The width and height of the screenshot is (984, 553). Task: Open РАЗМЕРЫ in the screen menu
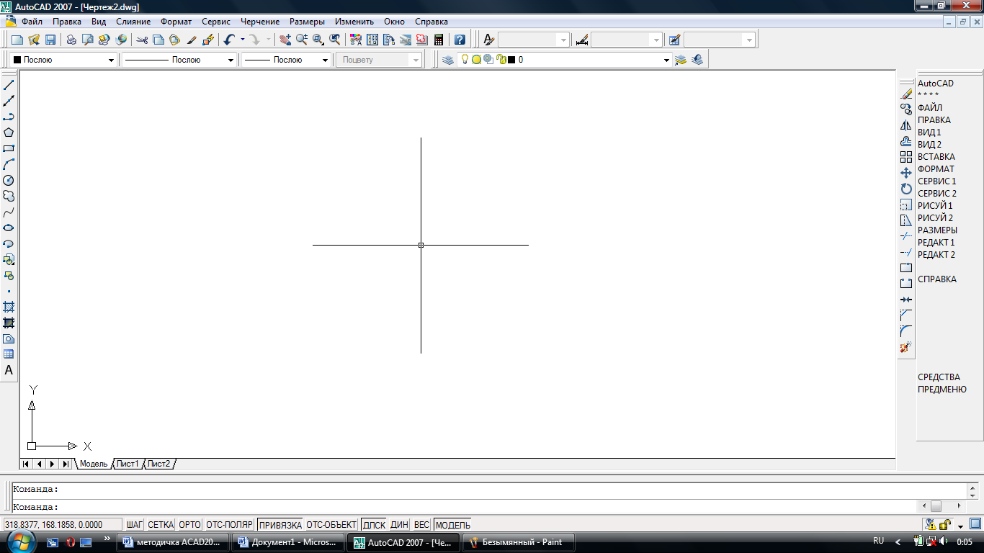coord(937,230)
